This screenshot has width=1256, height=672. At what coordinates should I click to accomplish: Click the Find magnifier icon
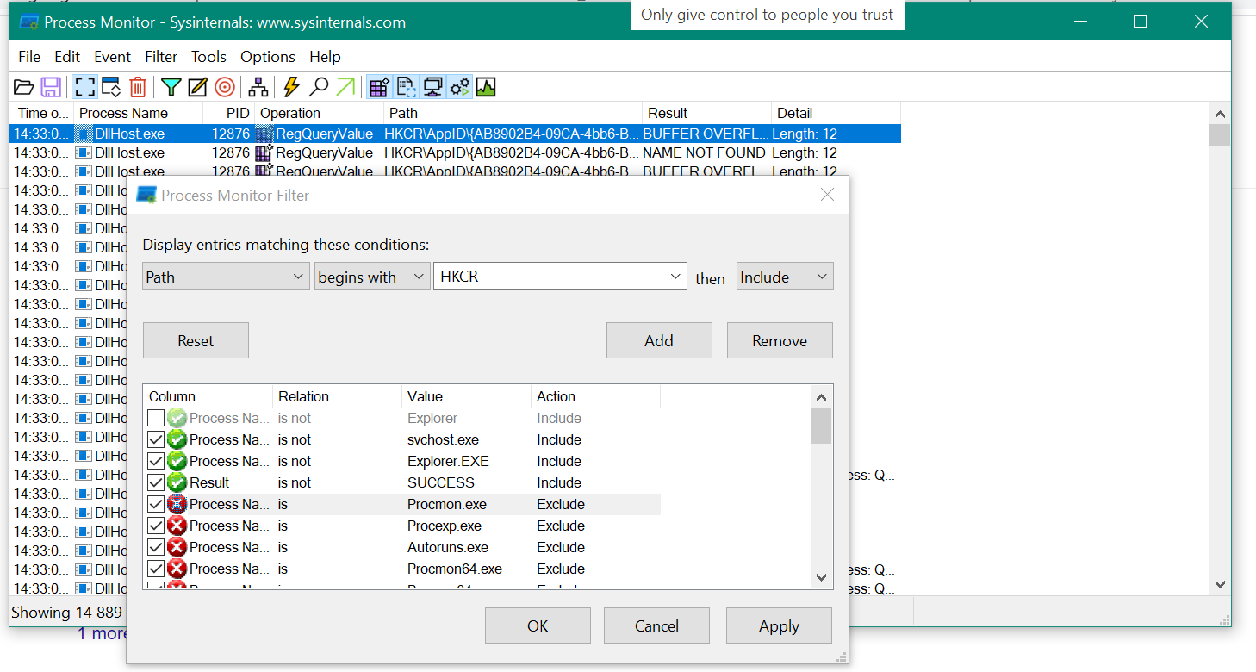319,87
